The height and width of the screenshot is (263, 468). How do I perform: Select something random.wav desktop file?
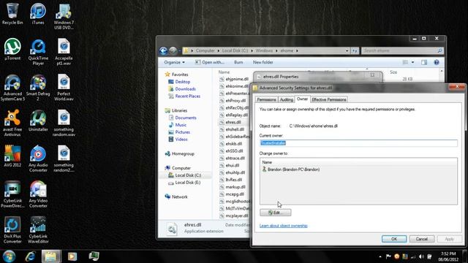(x=64, y=123)
